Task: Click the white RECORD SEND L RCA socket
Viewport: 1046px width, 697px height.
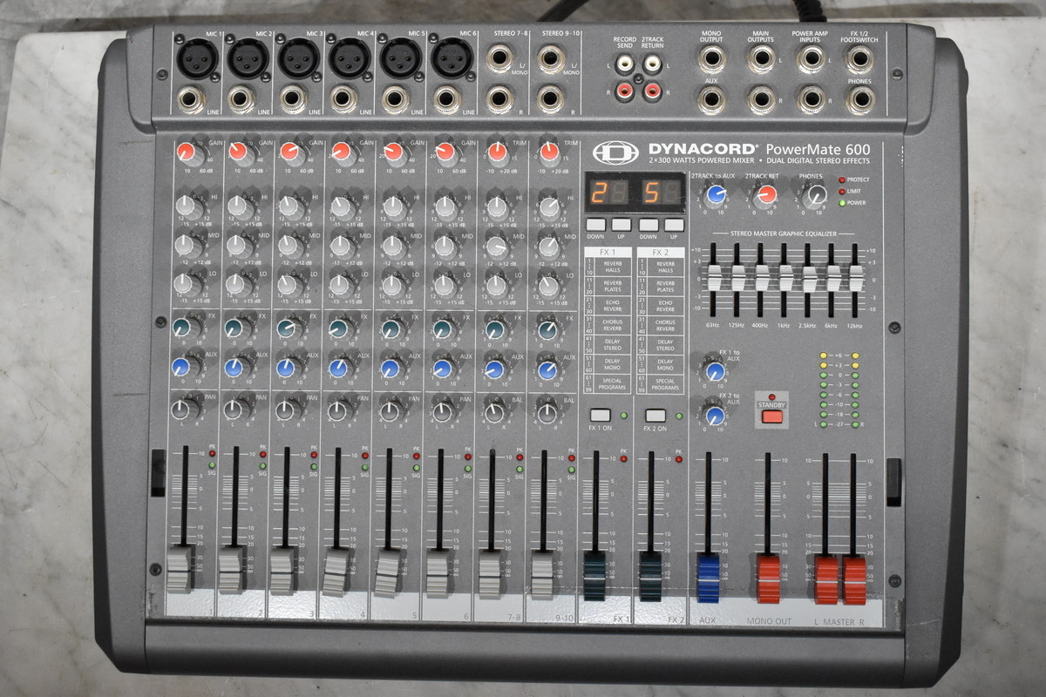Action: point(624,64)
